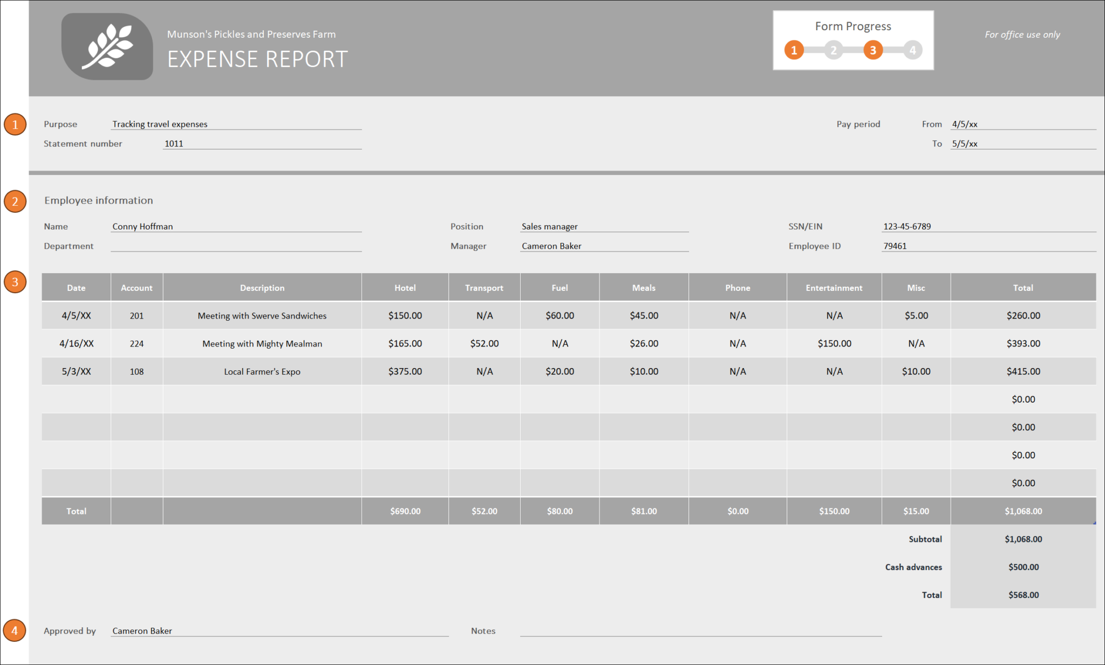Select the empty Notes field
Screen dimensions: 1105x665
700,630
